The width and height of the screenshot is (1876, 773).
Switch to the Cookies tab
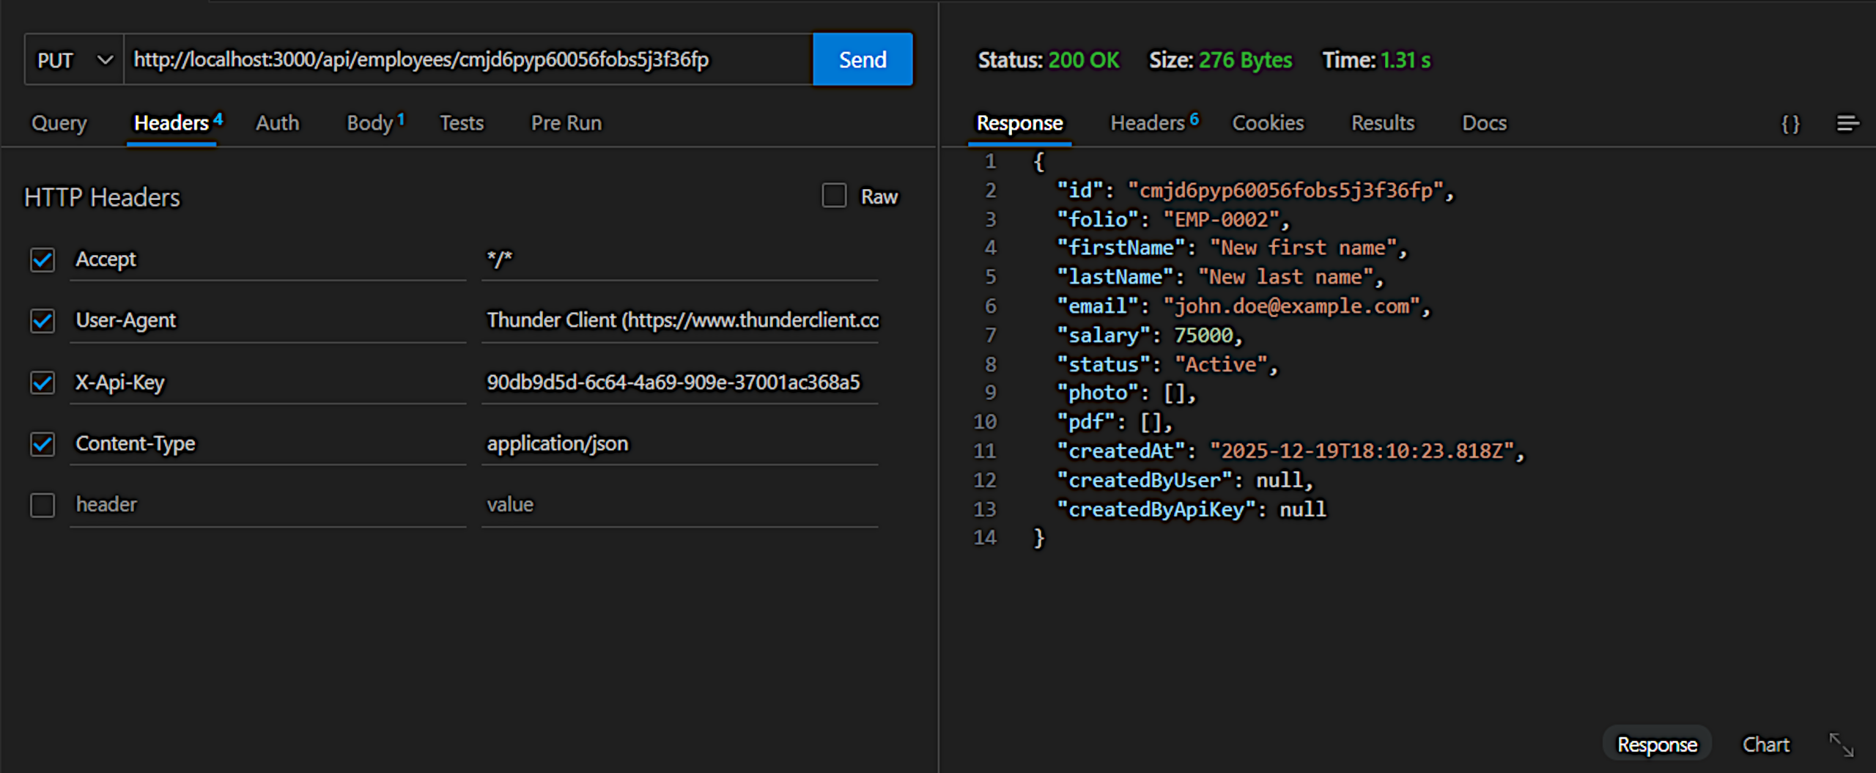point(1268,123)
